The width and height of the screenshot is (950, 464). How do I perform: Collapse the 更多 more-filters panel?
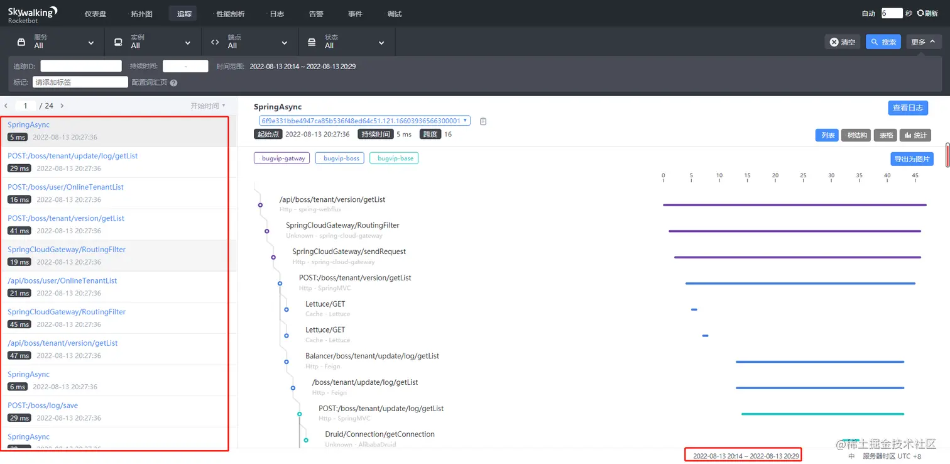tap(923, 42)
